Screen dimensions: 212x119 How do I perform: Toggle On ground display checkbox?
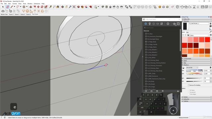(x=189, y=92)
